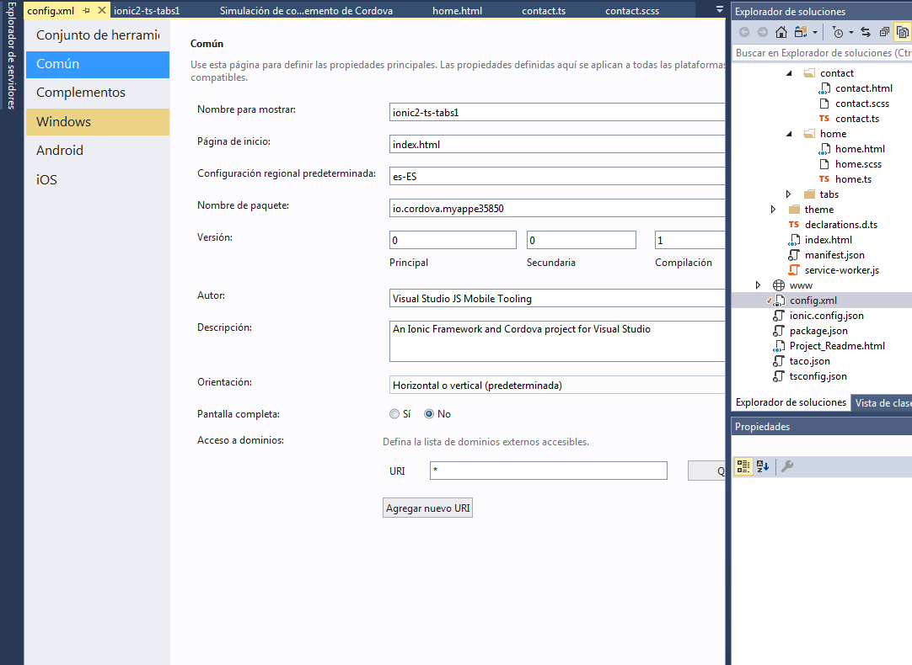The image size is (912, 665).
Task: Expand the tabs folder in tree
Action: point(789,194)
